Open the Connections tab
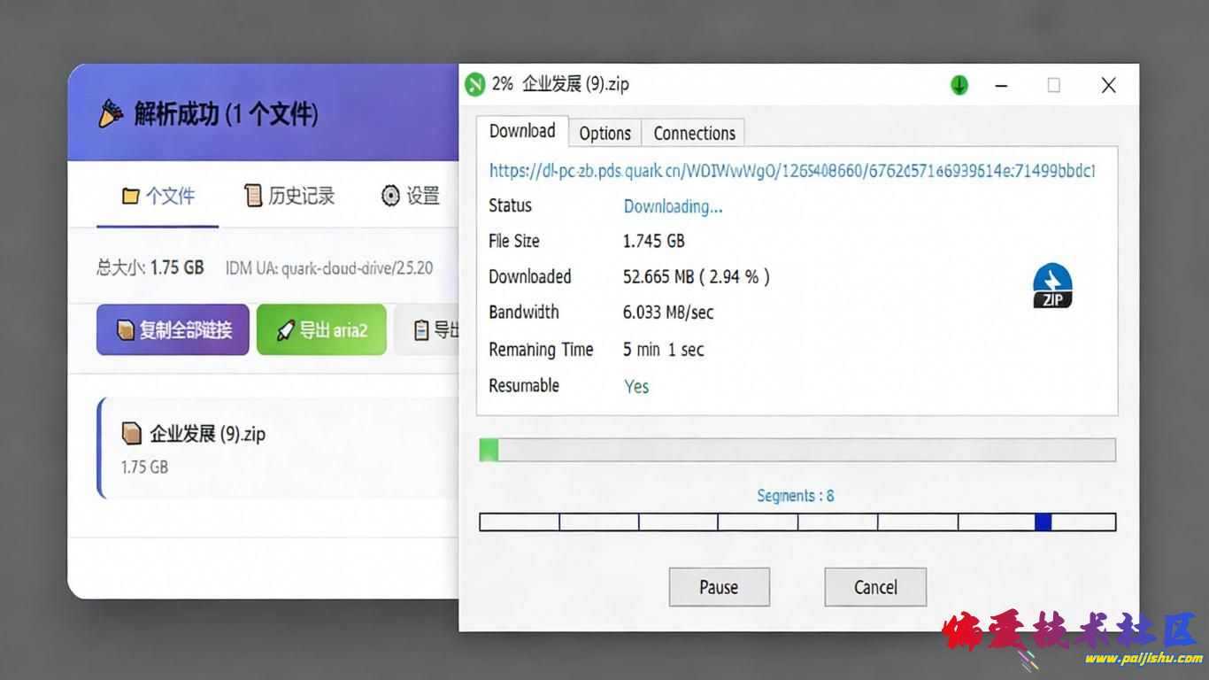The width and height of the screenshot is (1209, 680). coord(694,133)
